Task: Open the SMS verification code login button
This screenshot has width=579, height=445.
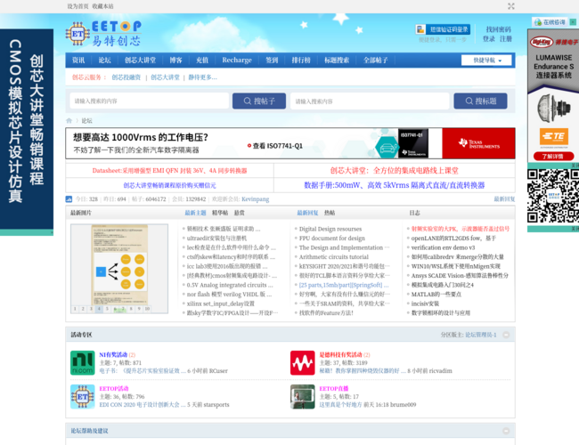Action: (x=443, y=29)
